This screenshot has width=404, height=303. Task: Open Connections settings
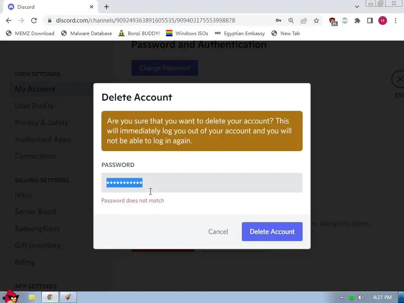click(36, 156)
